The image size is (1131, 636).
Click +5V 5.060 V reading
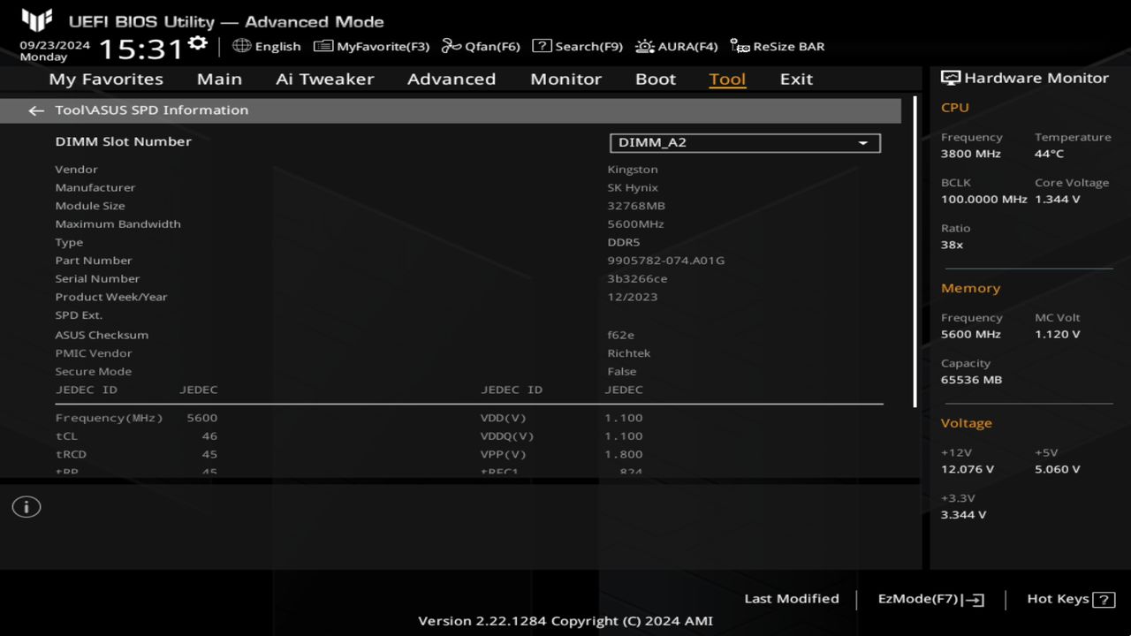point(1058,469)
